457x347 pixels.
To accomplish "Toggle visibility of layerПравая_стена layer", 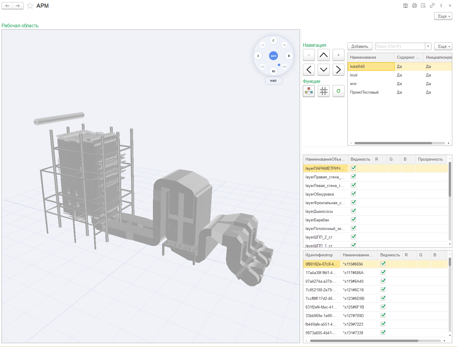I will pos(353,177).
